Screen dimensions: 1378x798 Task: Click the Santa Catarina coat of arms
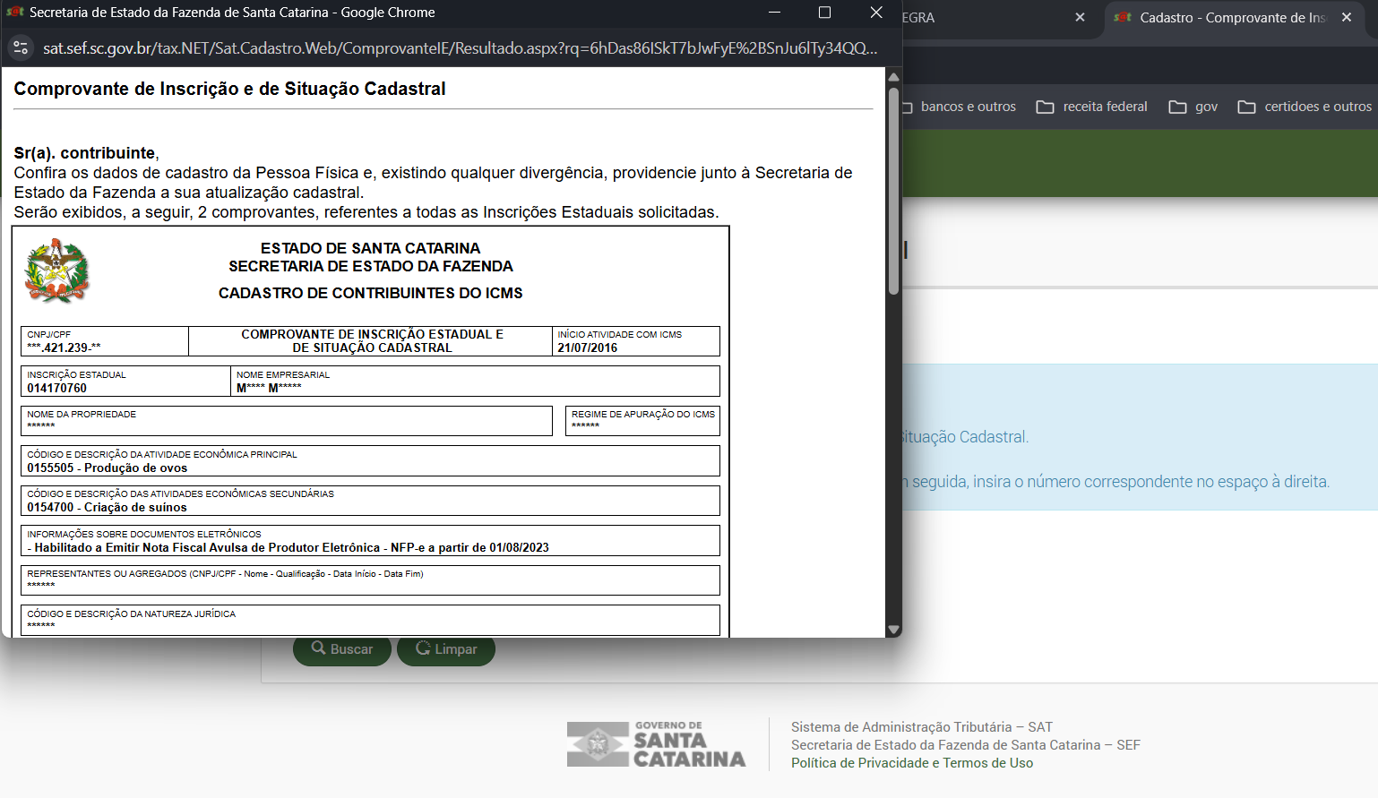56,271
